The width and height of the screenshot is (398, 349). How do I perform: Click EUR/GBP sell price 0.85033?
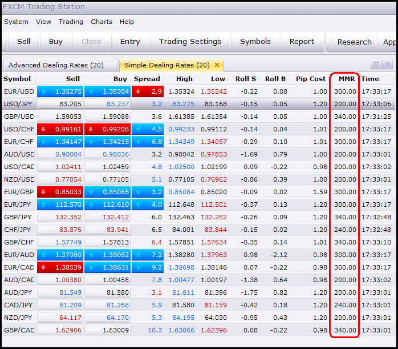(60, 192)
